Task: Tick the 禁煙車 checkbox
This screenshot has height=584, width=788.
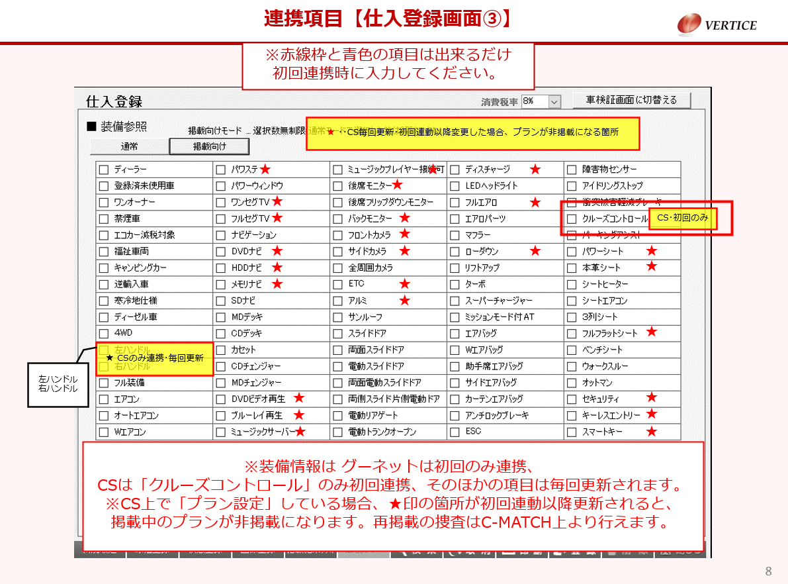Action: 104,219
